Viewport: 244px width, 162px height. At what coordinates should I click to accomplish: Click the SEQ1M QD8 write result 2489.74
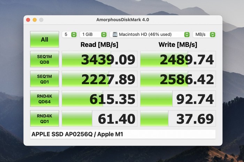[x=178, y=59]
